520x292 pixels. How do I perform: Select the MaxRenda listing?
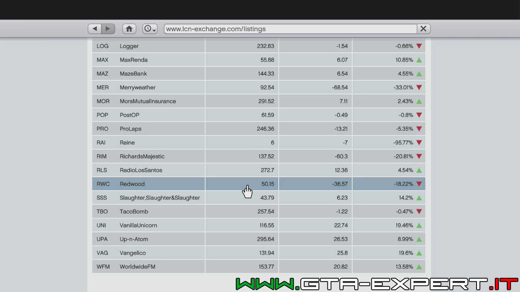coord(259,60)
